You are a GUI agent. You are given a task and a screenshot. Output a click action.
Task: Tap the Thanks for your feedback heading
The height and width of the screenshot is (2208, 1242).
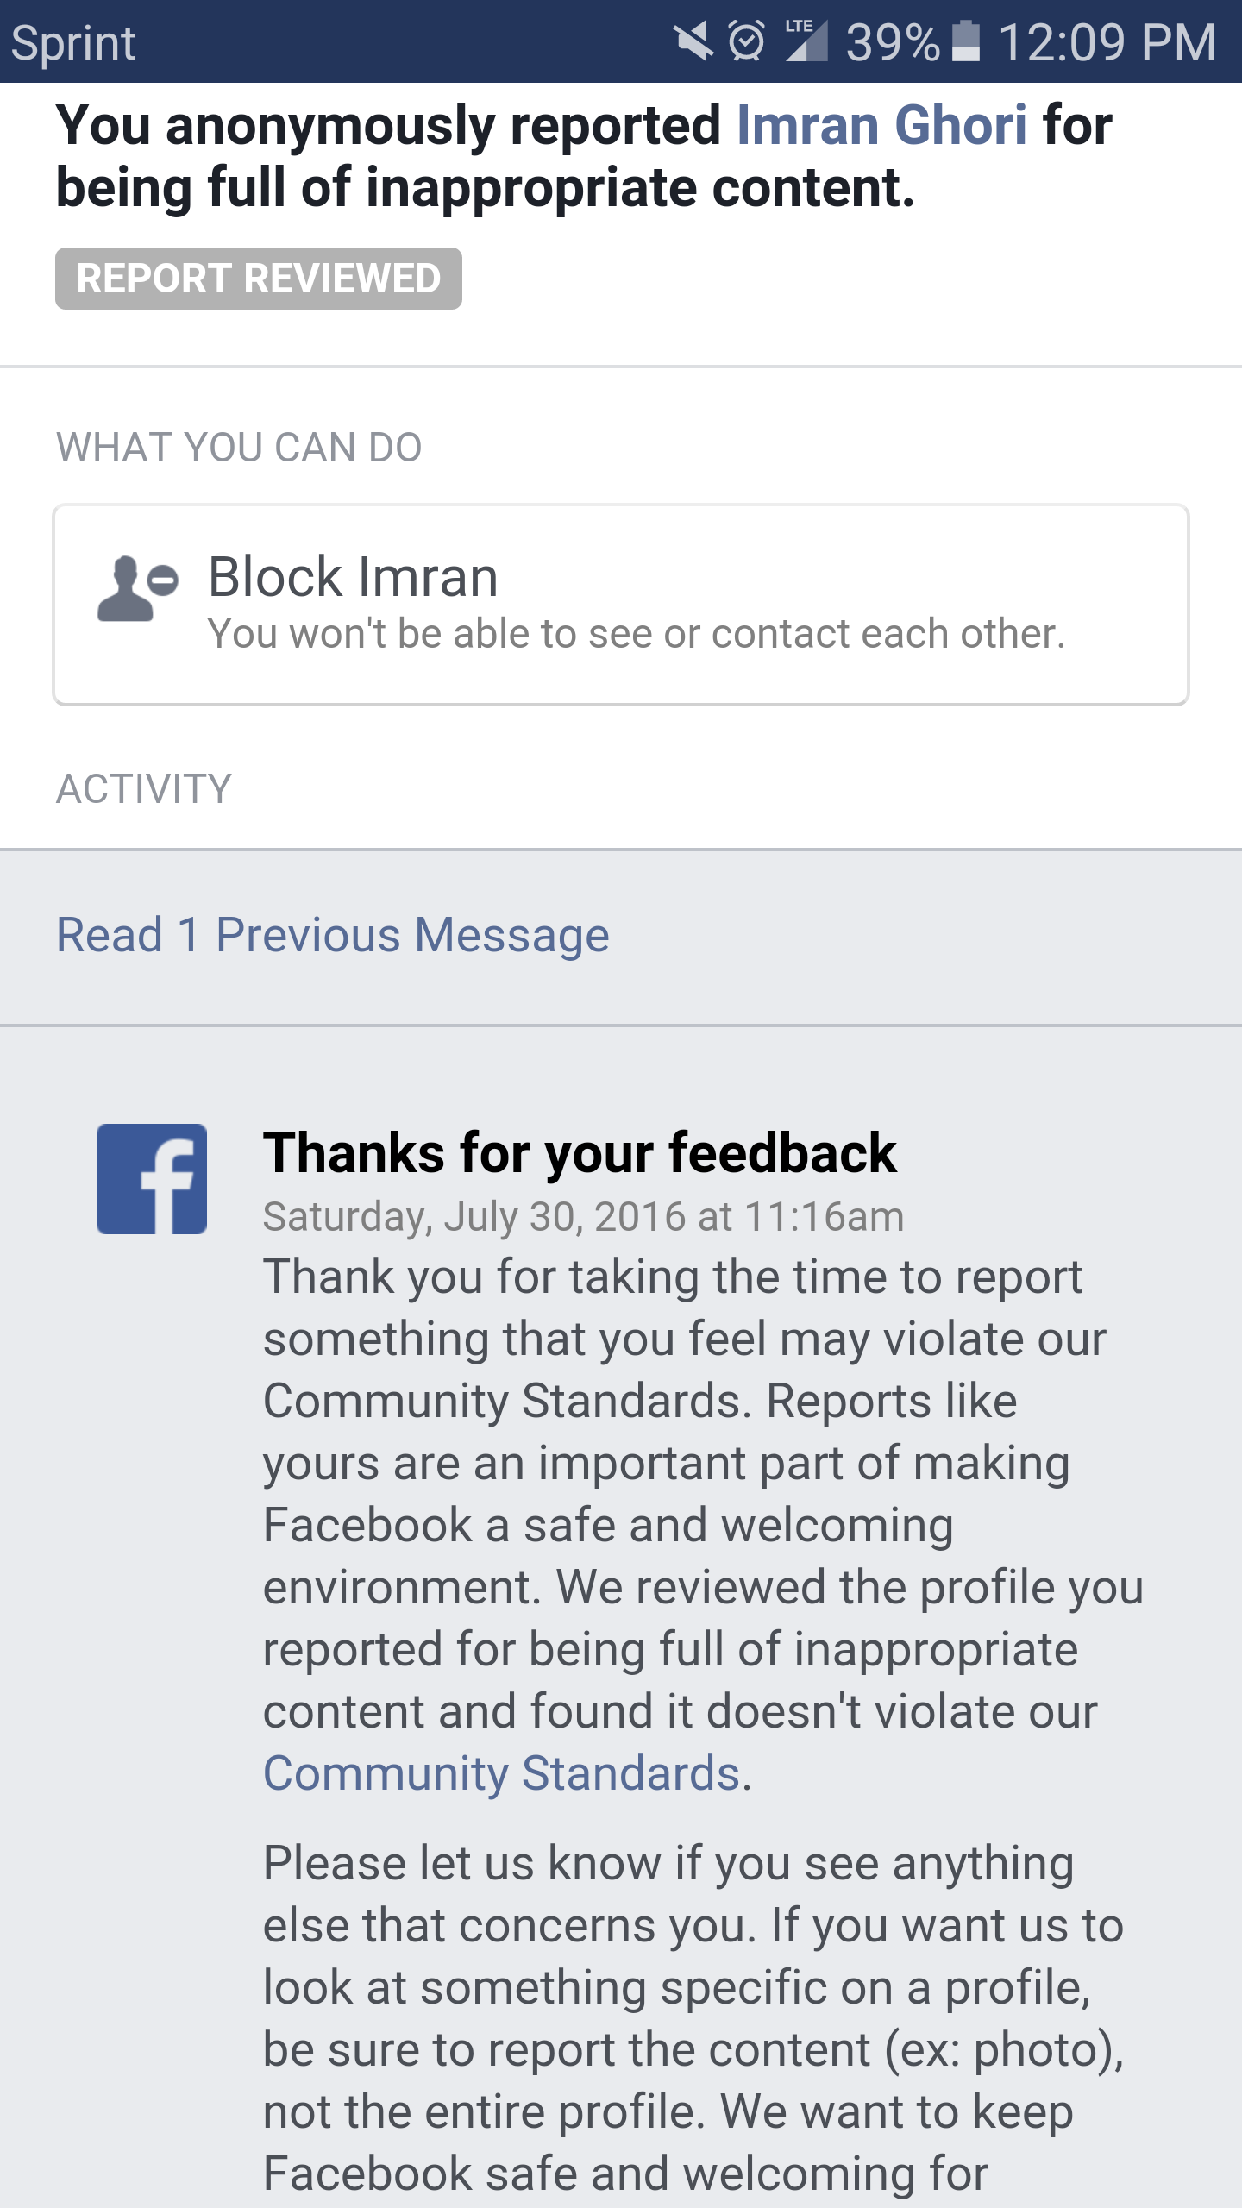(x=580, y=1153)
